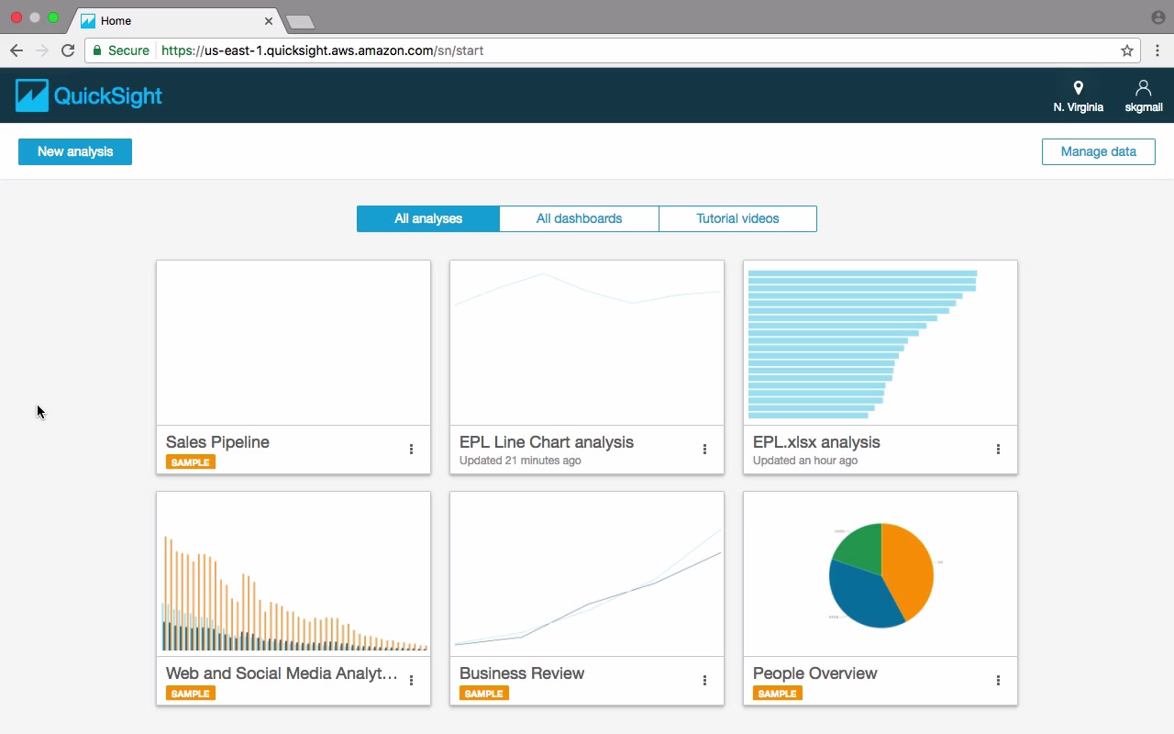Click the People Overview title
This screenshot has width=1174, height=734.
click(x=815, y=673)
